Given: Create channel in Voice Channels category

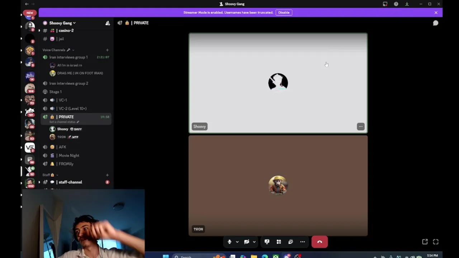Looking at the screenshot, I should [x=107, y=50].
